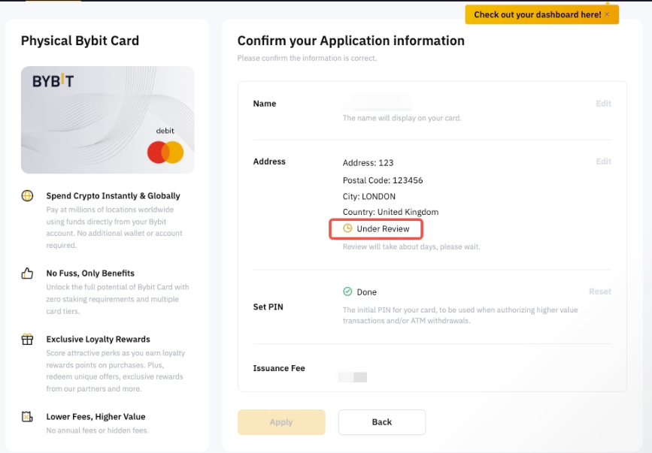This screenshot has width=652, height=453.
Task: Click the blurred Issuance Fee amount
Action: pyautogui.click(x=353, y=376)
